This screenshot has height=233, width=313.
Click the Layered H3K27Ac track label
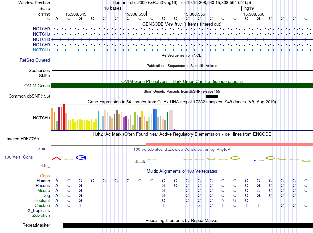[x=21, y=139]
